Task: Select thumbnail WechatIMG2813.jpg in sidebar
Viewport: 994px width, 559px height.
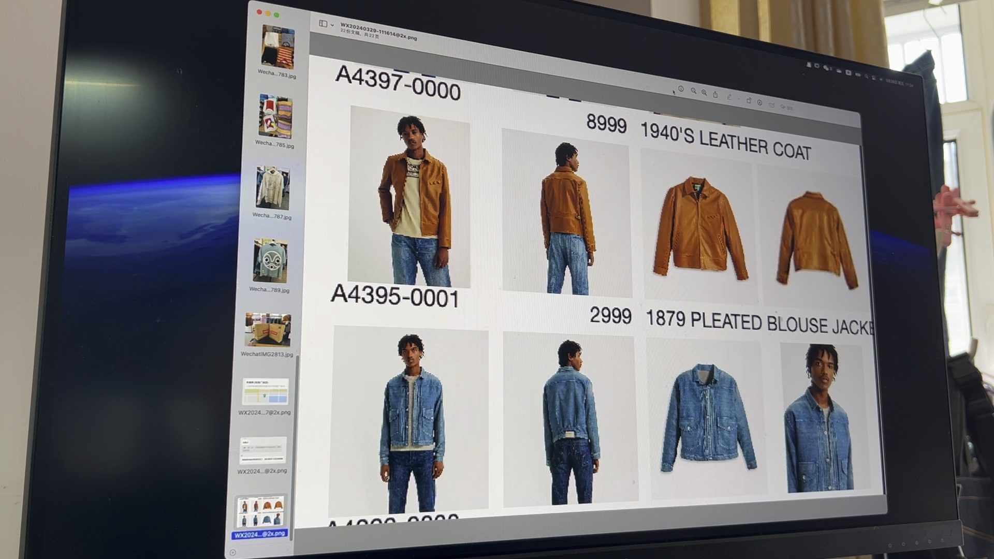Action: click(x=268, y=330)
